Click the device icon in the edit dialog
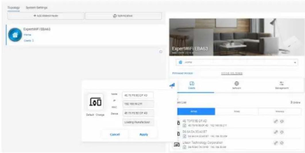 [95, 102]
